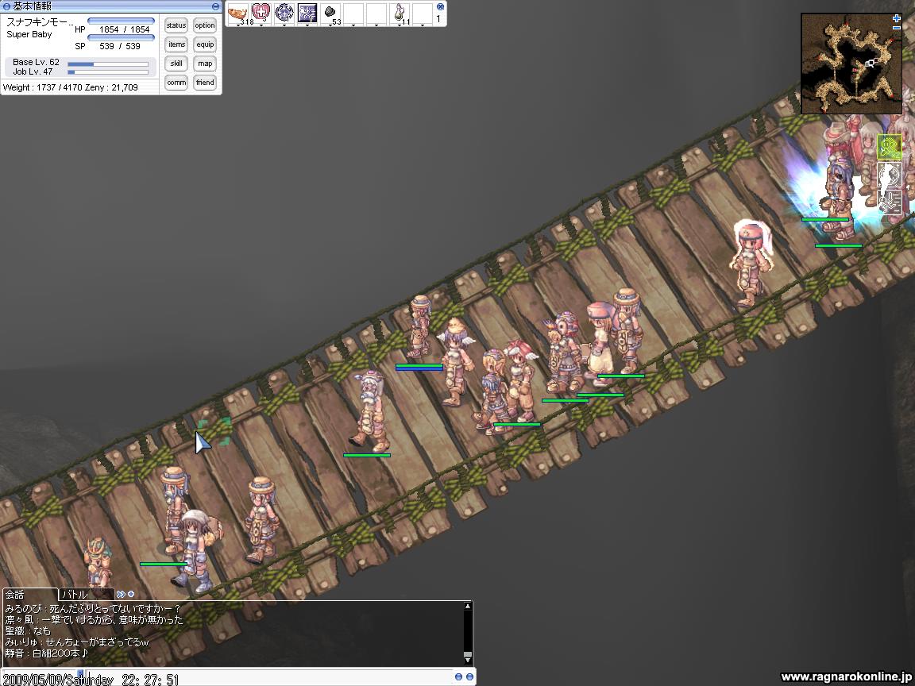Screen dimensions: 915x686
Task: Open the equip window
Action: pyautogui.click(x=205, y=44)
